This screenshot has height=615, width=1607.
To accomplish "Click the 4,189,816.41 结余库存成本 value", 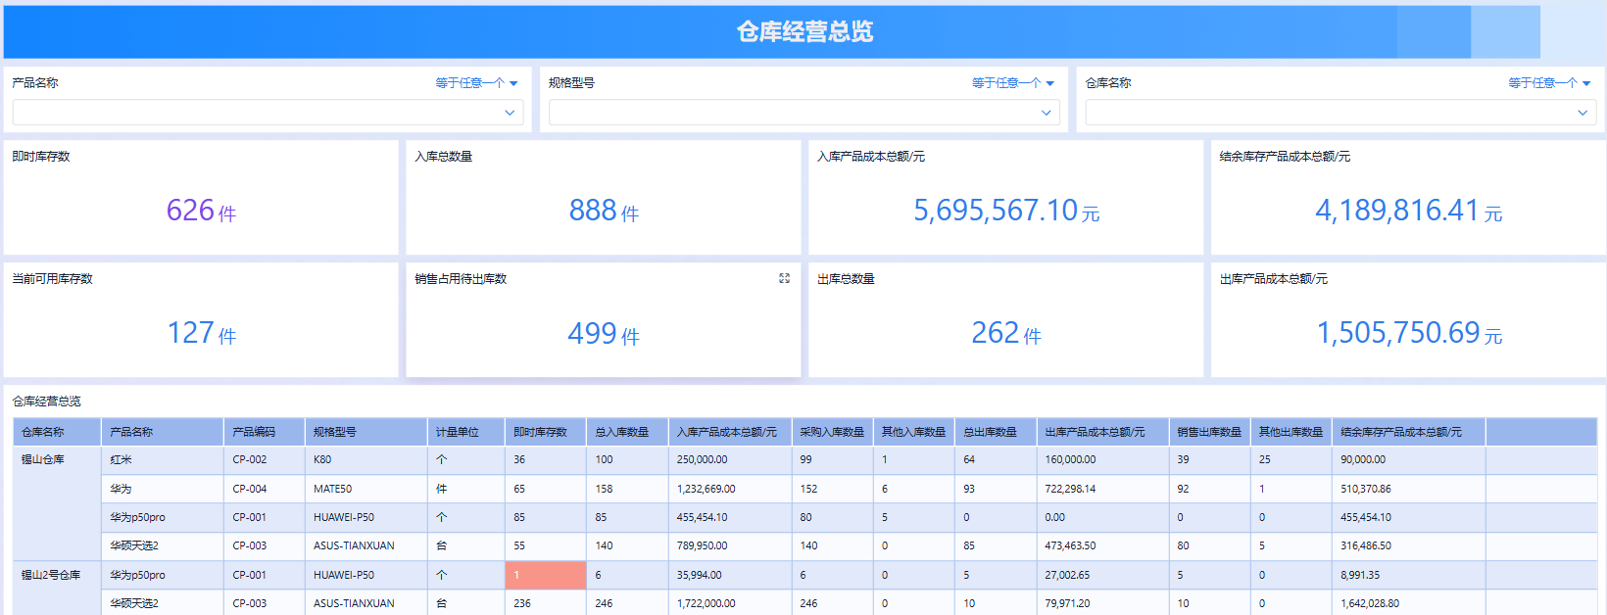I will coord(1396,211).
